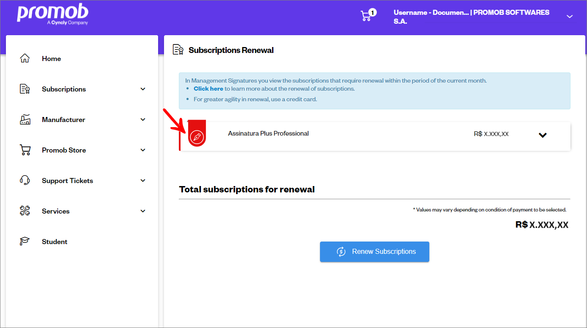Screen dimensions: 587x328
Task: Click the Services tools icon
Action: 25,211
